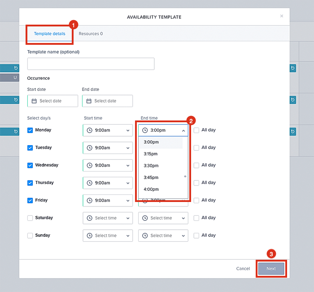Click the Saturday day label
This screenshot has width=314, height=292.
click(x=44, y=218)
